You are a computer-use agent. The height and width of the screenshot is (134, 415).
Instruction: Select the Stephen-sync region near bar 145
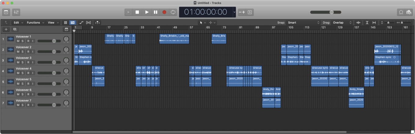pos(387,60)
